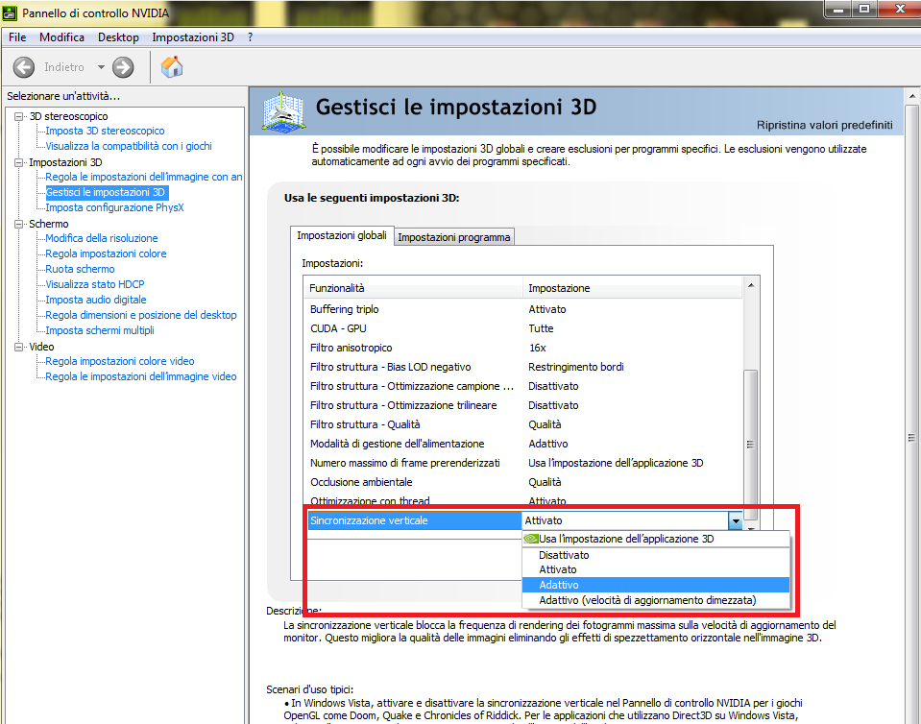The height and width of the screenshot is (724, 921).
Task: Open the Impostazioni 3D menu
Action: click(193, 37)
